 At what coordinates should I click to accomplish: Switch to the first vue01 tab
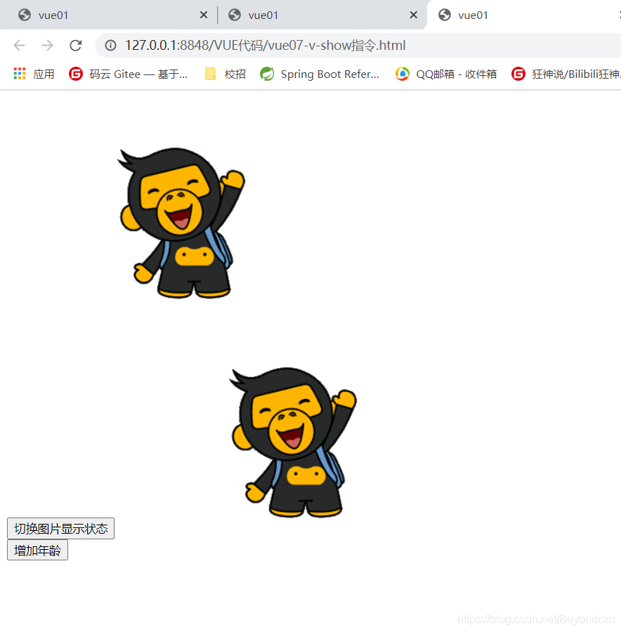[109, 15]
